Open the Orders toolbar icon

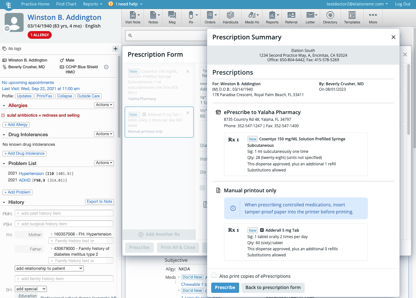(x=210, y=18)
